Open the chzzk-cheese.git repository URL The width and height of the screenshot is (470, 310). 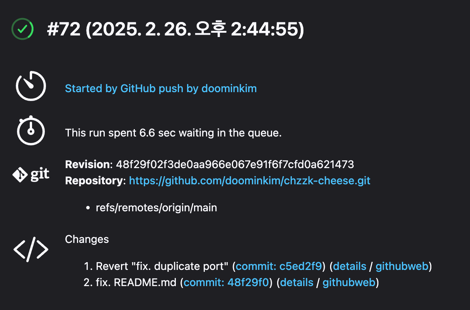pyautogui.click(x=250, y=180)
